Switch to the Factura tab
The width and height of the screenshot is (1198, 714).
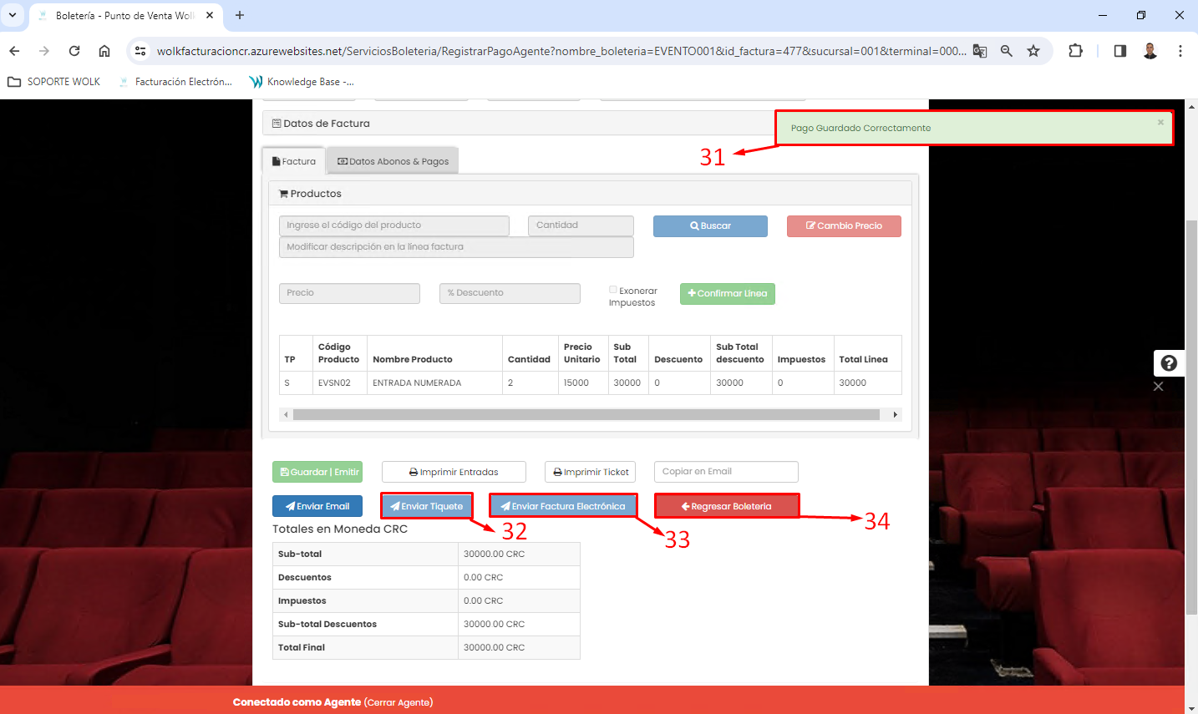[294, 161]
